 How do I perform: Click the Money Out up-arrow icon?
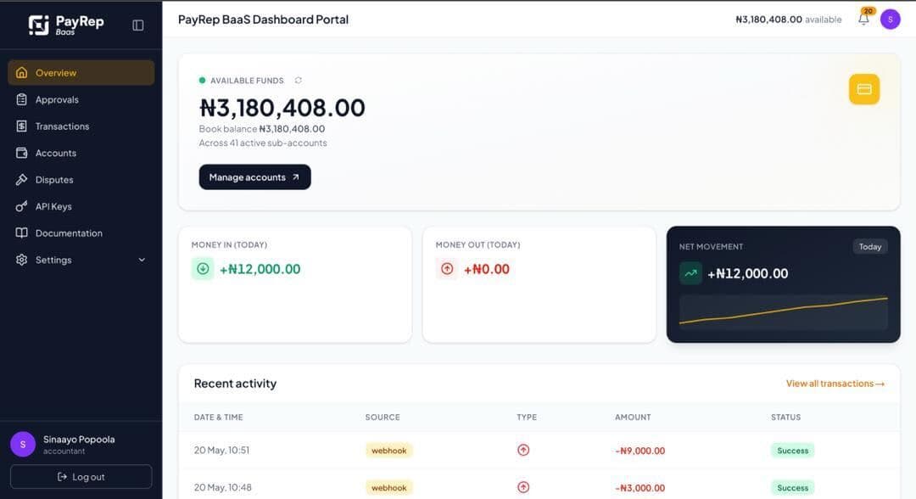447,269
